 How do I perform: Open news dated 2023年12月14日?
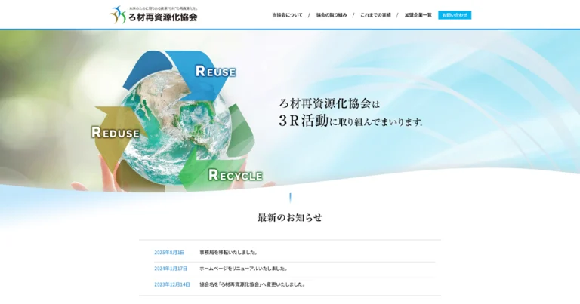(x=172, y=284)
